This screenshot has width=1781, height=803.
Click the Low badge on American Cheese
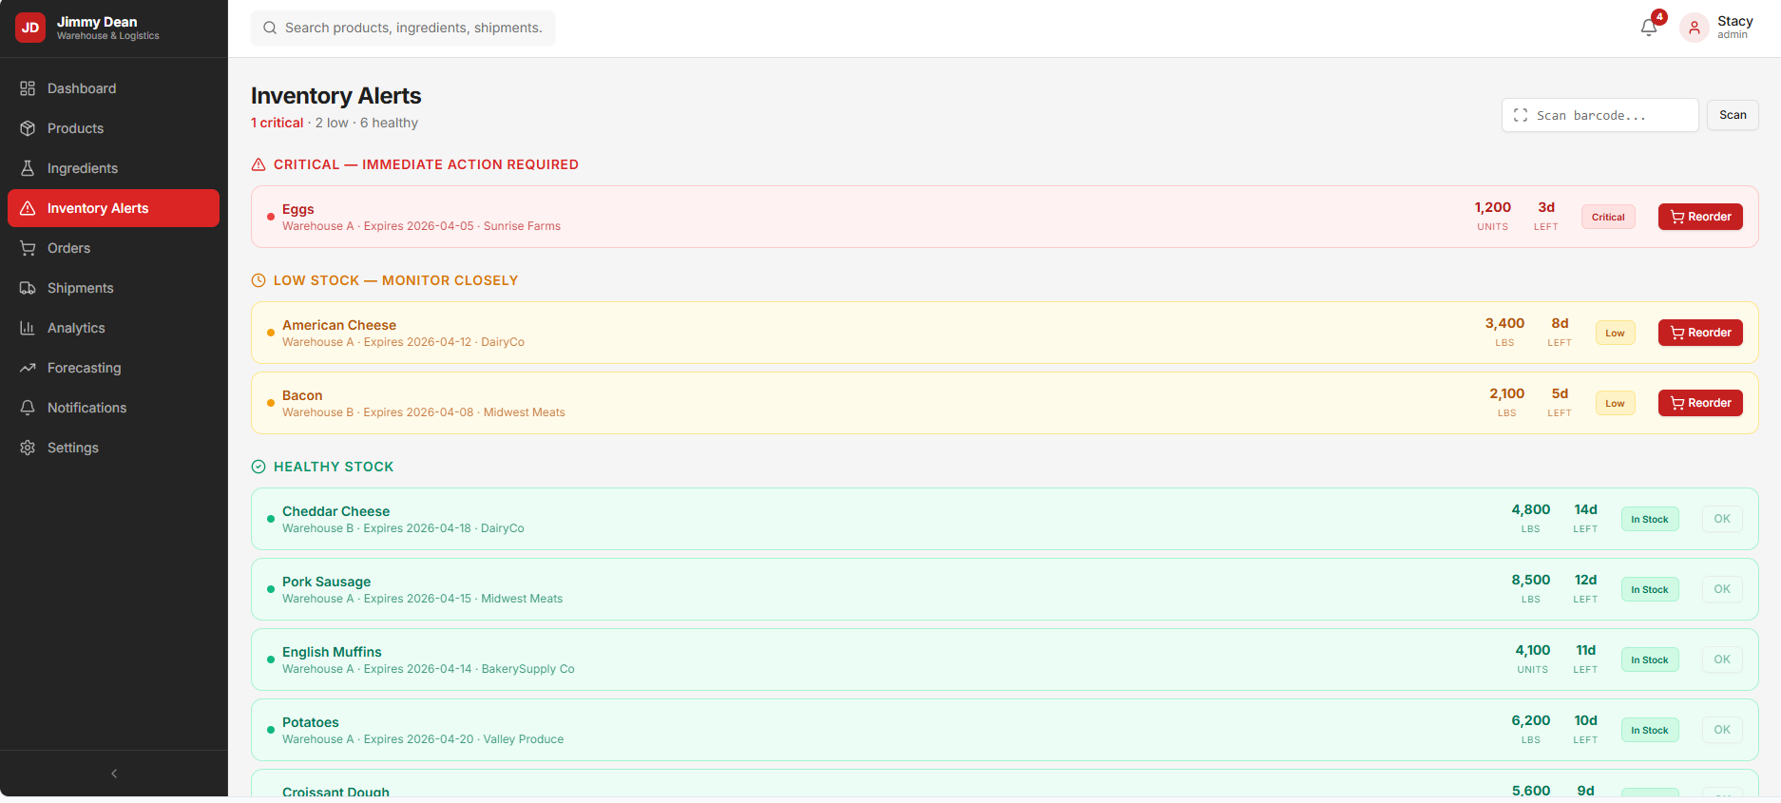(1615, 333)
